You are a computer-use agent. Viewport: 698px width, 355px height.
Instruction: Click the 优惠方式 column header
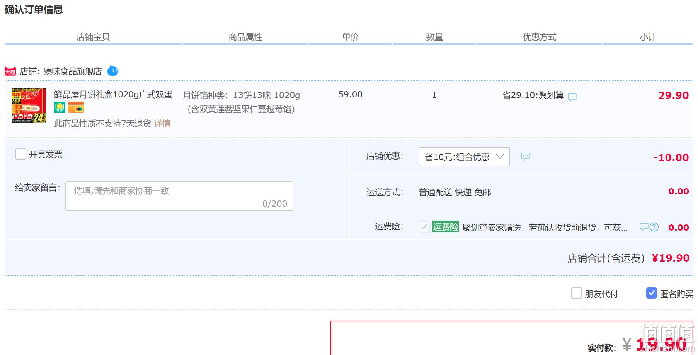[540, 37]
